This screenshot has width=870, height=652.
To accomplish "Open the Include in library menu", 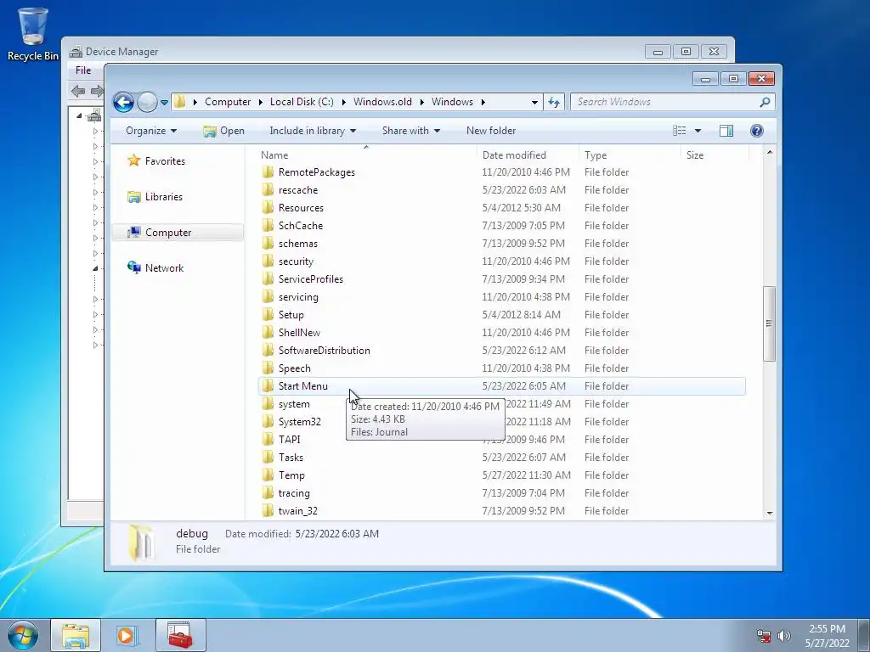I will coord(313,131).
